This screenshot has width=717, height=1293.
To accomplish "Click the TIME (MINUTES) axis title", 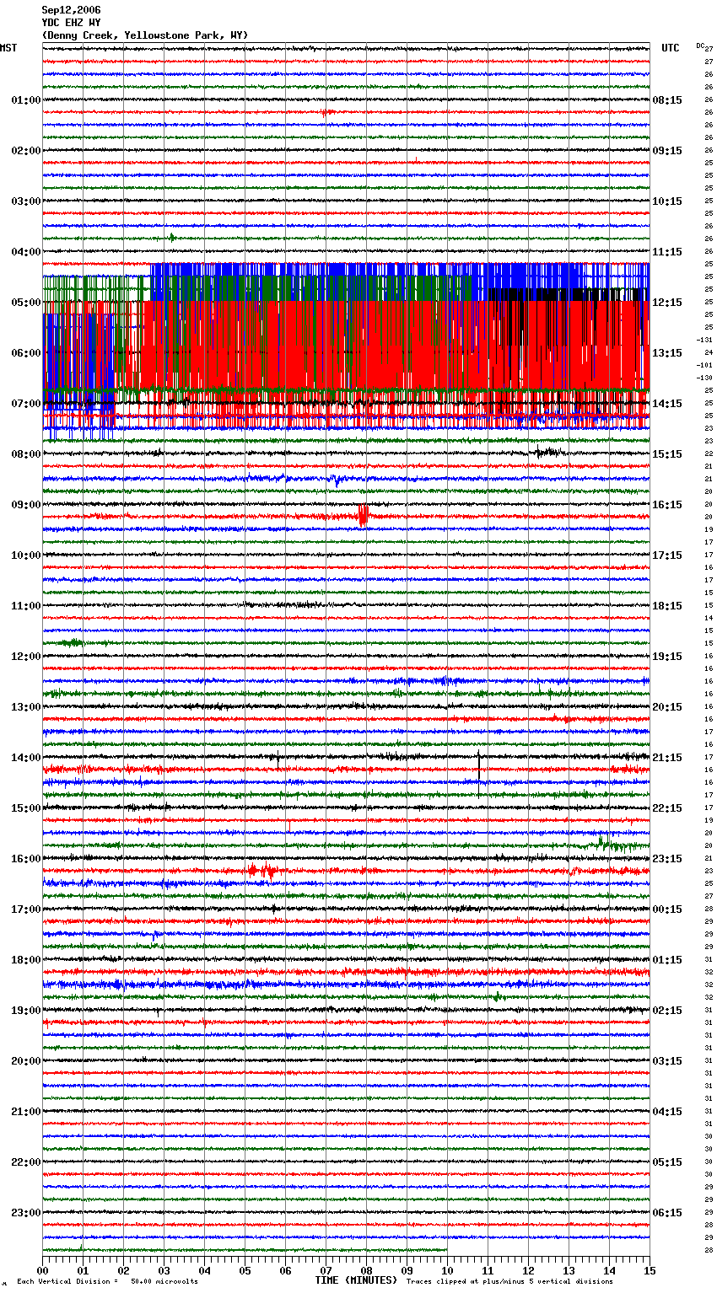I will point(356,1280).
